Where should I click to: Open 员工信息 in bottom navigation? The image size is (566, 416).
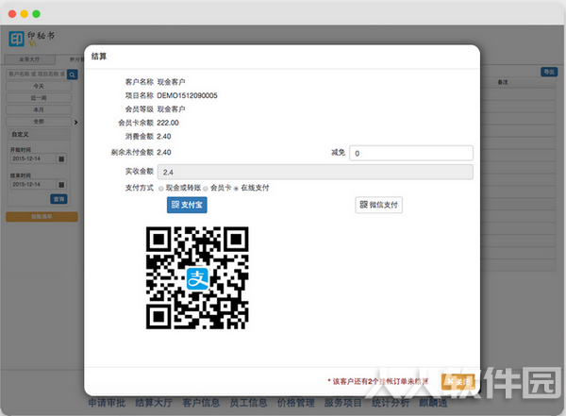click(x=248, y=403)
